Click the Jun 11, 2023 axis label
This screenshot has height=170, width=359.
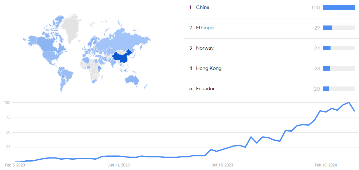pos(118,165)
